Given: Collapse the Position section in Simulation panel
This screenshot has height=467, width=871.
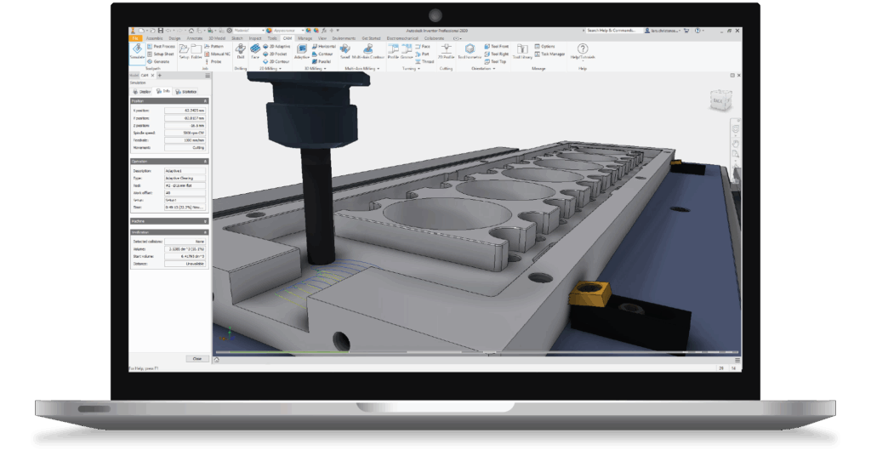Looking at the screenshot, I should point(205,100).
